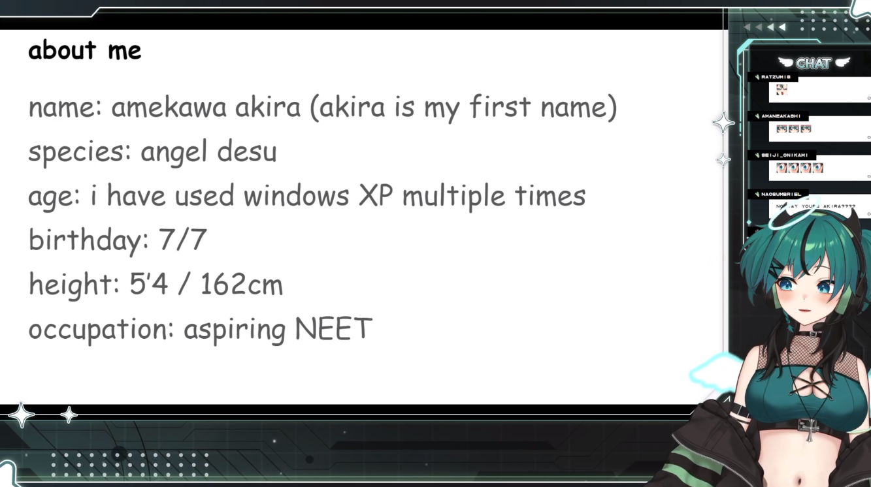This screenshot has width=871, height=487.
Task: Click the avatar's halo above her head
Action: [x=804, y=219]
